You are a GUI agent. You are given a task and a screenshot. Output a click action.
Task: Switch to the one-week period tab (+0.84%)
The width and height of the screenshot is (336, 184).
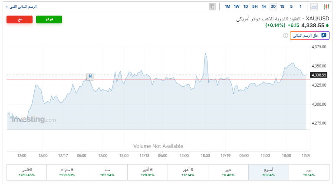(x=269, y=172)
